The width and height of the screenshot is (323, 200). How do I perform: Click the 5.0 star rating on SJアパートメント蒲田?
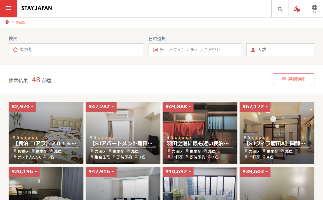pyautogui.click(x=103, y=138)
